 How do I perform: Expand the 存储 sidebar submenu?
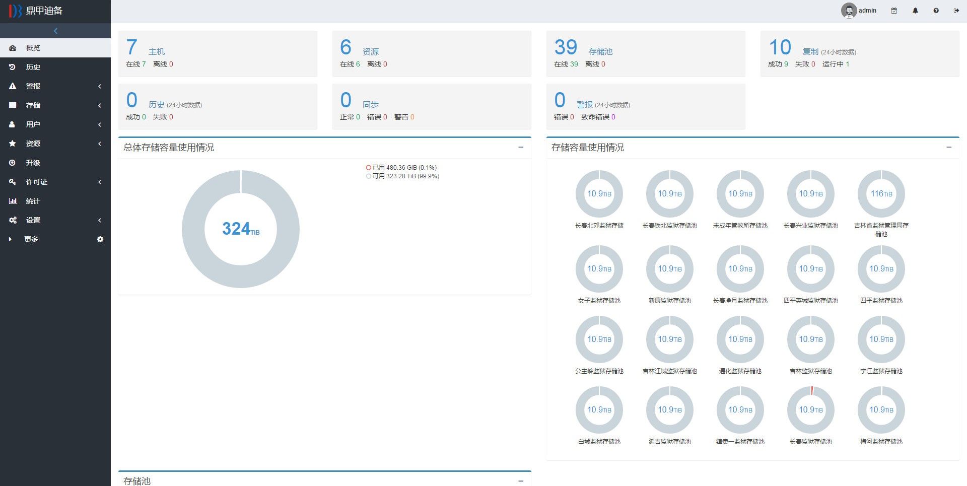click(55, 105)
